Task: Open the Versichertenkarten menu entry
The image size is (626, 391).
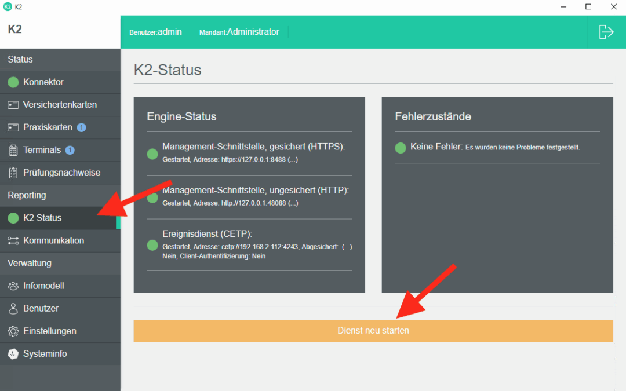Action: tap(60, 105)
